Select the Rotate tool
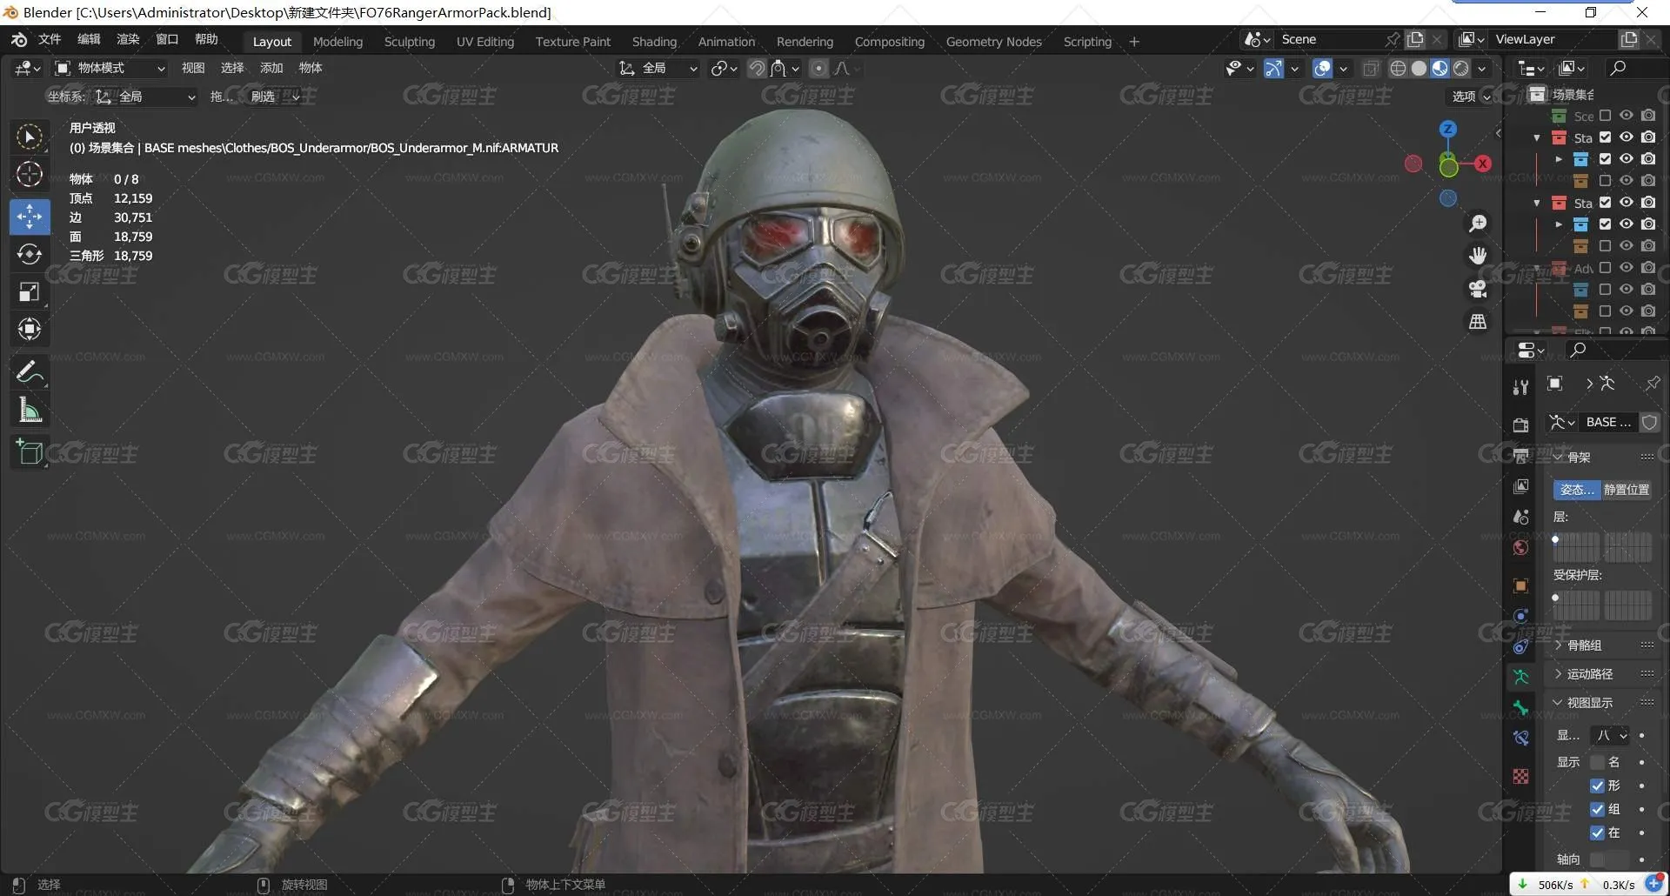Viewport: 1670px width, 896px height. (x=30, y=254)
